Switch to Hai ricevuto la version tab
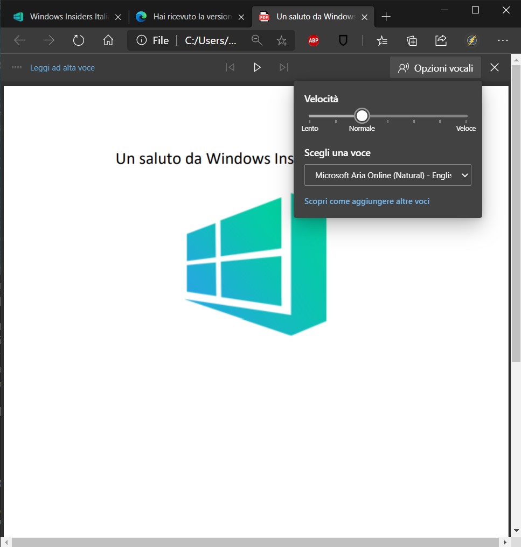 (192, 17)
